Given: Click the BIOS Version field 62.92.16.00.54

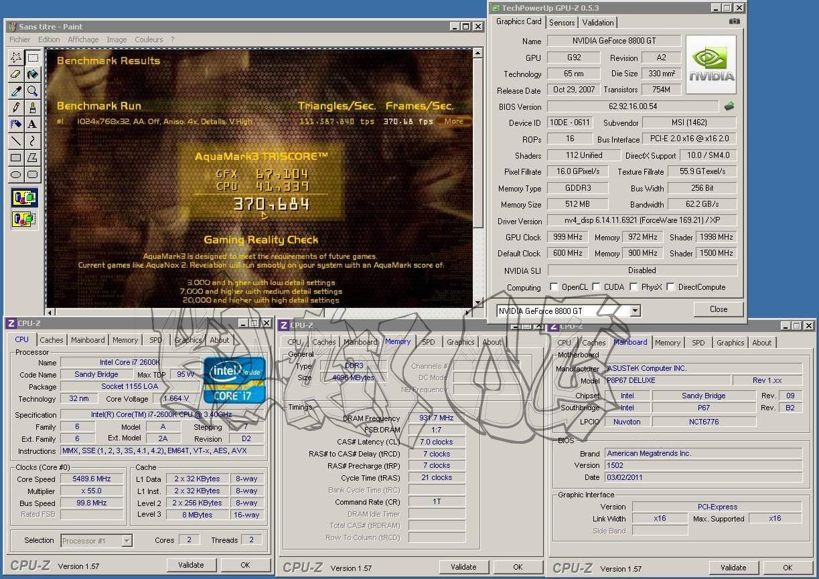Looking at the screenshot, I should click(633, 106).
